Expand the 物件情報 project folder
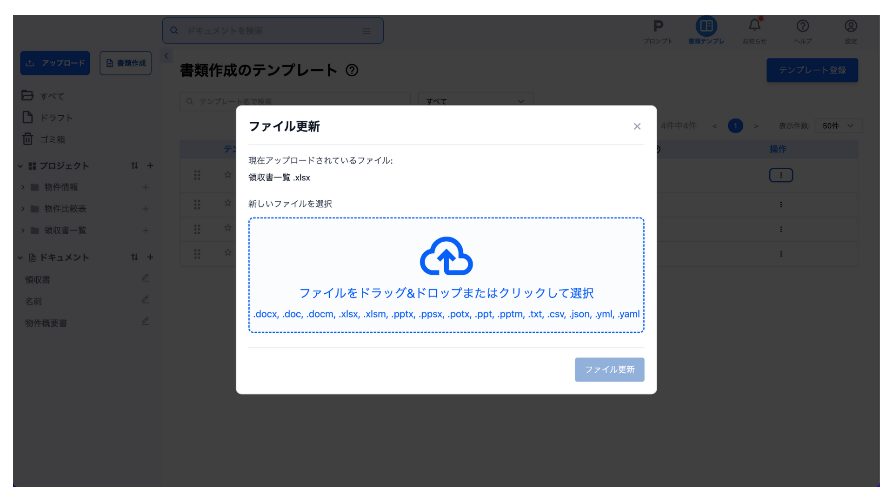Image resolution: width=893 pixels, height=502 pixels. click(23, 187)
